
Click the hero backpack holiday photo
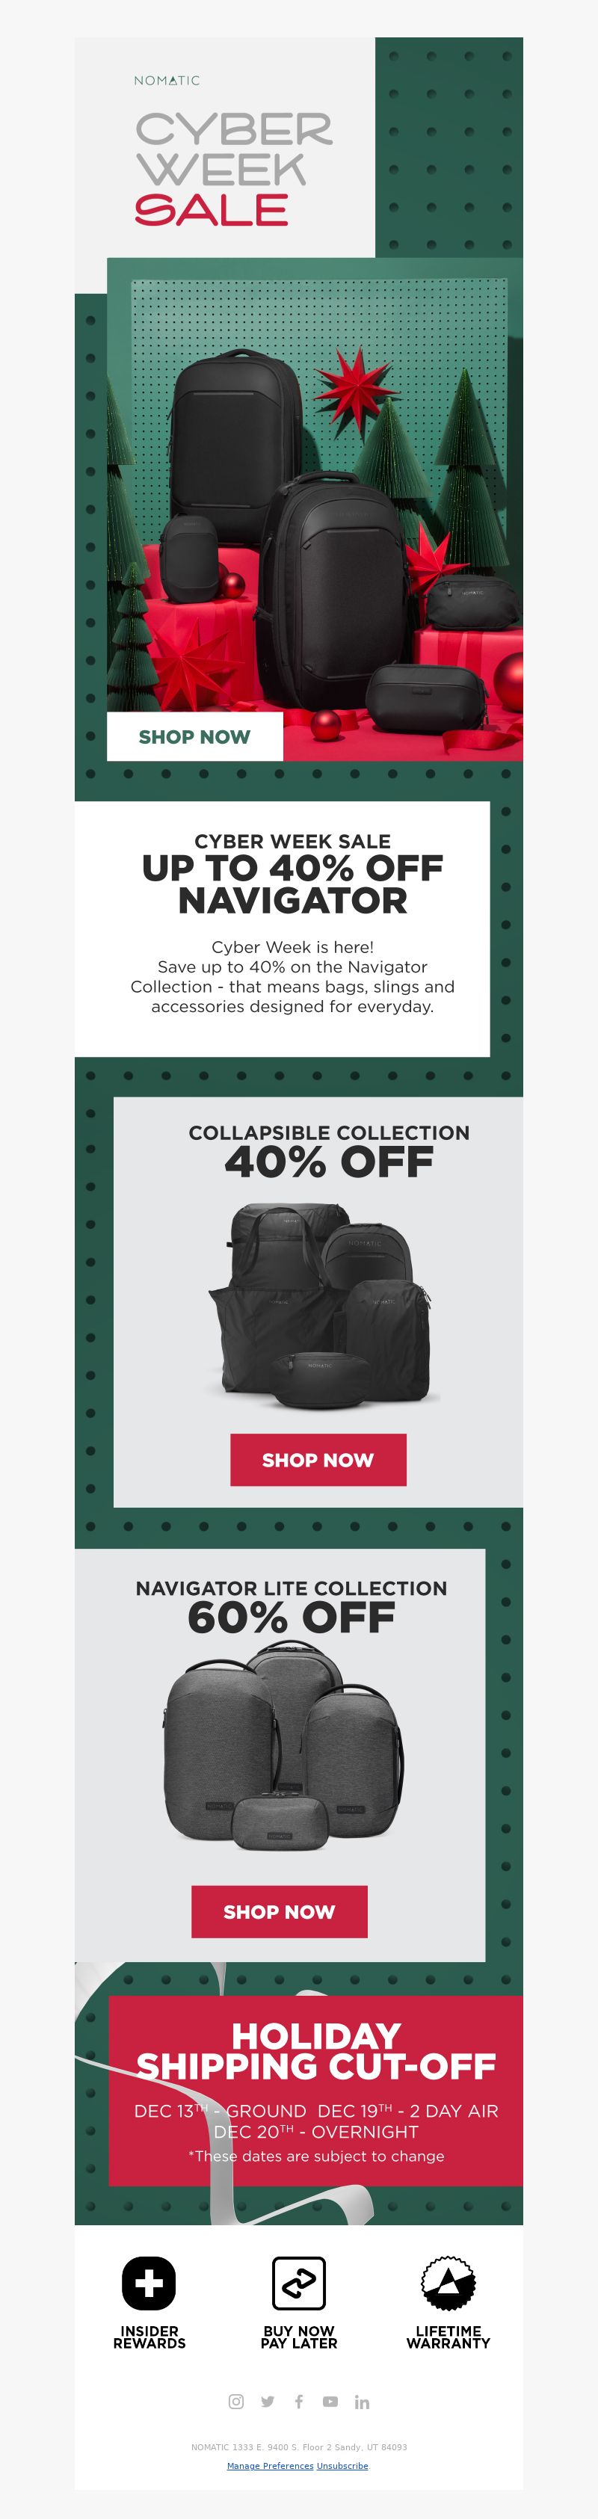(315, 508)
